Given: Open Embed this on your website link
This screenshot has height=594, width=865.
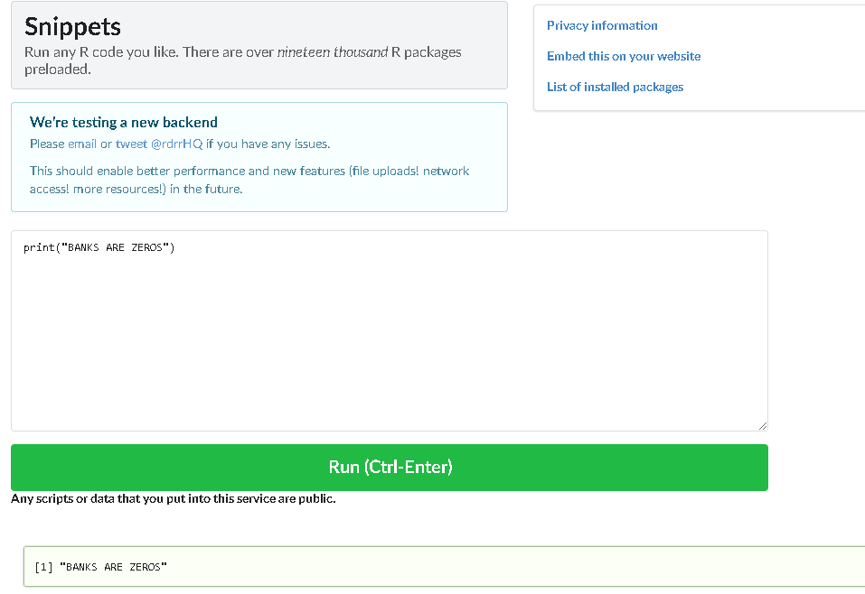Looking at the screenshot, I should [624, 56].
